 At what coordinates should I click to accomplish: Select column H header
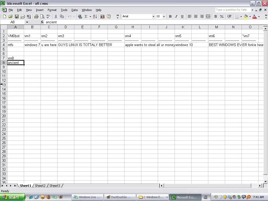pyautogui.click(x=133, y=27)
